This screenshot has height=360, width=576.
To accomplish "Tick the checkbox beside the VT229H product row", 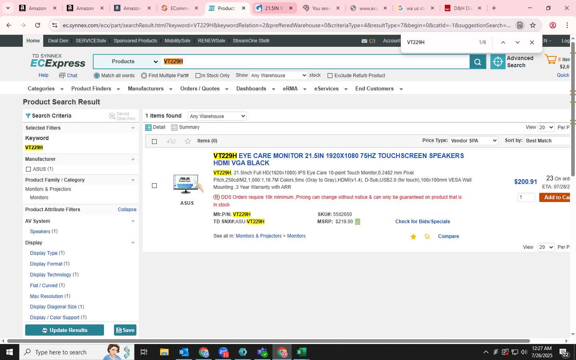I will coord(154,186).
